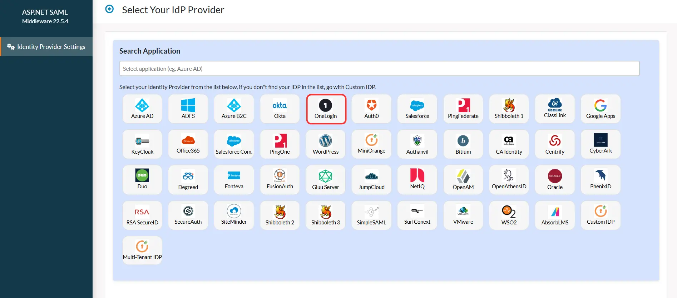This screenshot has width=677, height=298.
Task: Select MiniOrange as the IdP
Action: [x=371, y=144]
